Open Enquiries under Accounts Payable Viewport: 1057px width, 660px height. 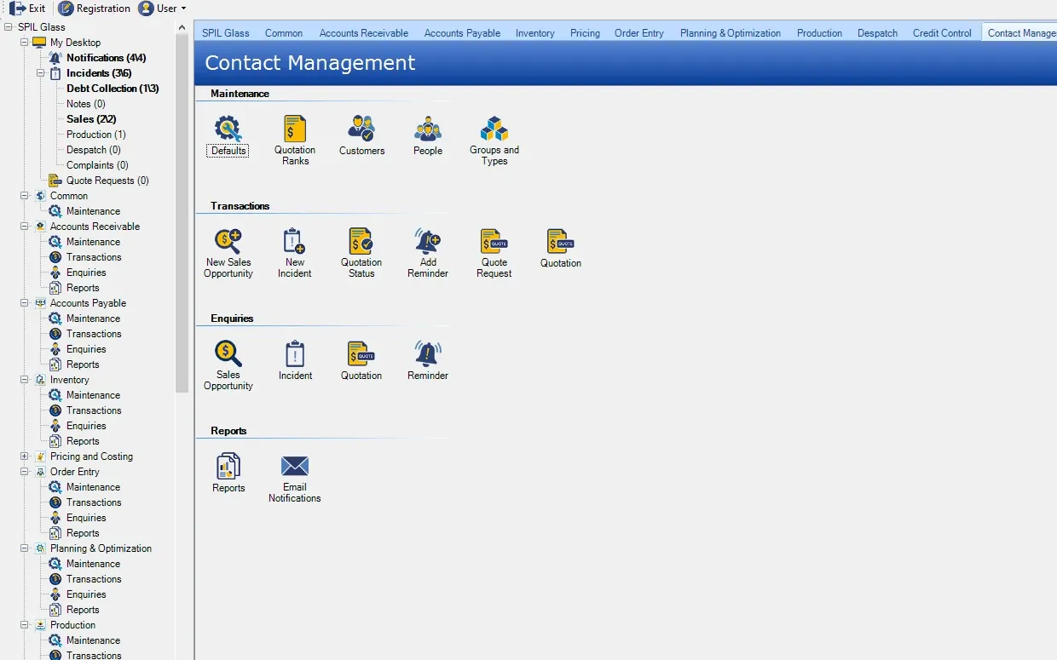86,349
